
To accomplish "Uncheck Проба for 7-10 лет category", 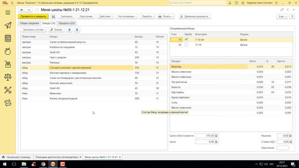I will tap(186, 39).
